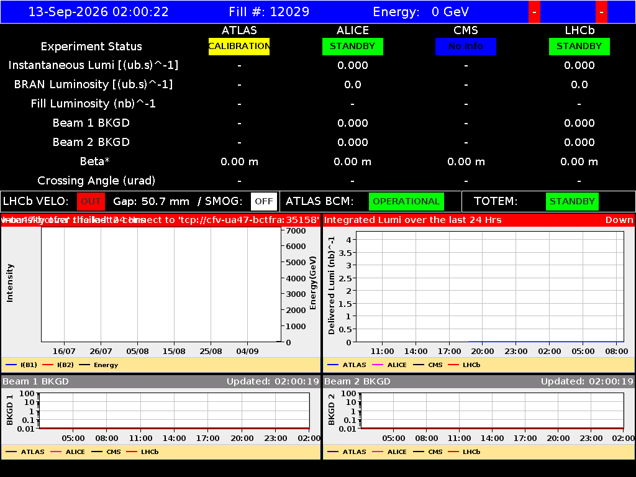This screenshot has width=636, height=477.
Task: Click the Beta* row label
Action: pos(95,161)
